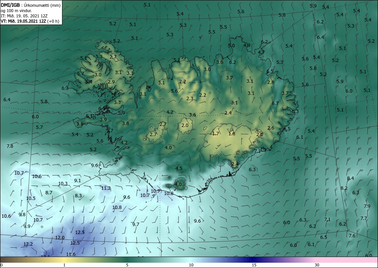Image resolution: width=378 pixels, height=268 pixels.
Task: Click the color scale label '5'
Action: pos(127,265)
